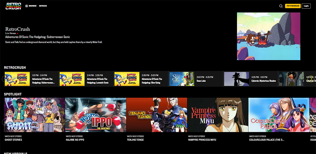
Task: Select the Swan Lake schedule thumbnail
Action: tap(182, 79)
